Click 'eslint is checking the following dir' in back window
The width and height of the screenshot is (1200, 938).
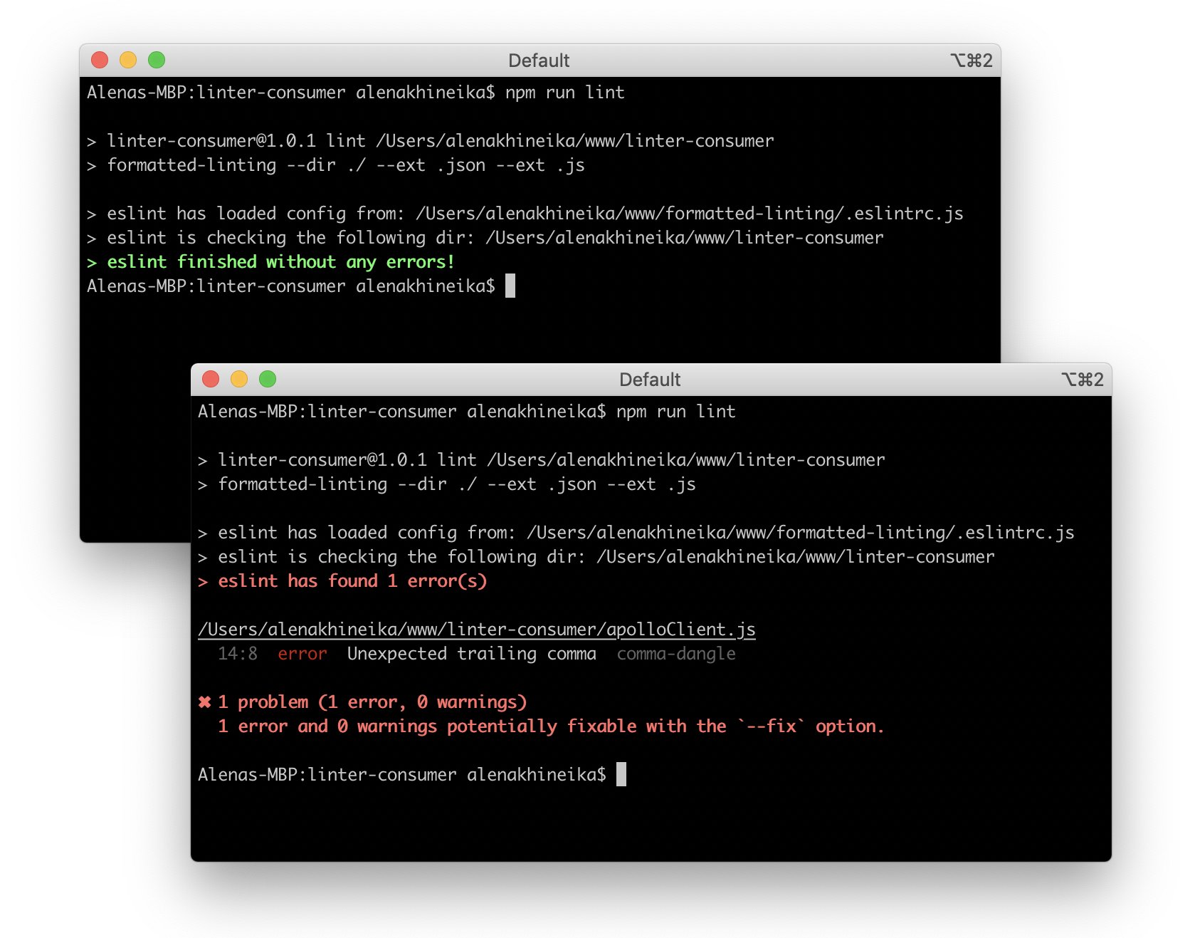pos(485,238)
